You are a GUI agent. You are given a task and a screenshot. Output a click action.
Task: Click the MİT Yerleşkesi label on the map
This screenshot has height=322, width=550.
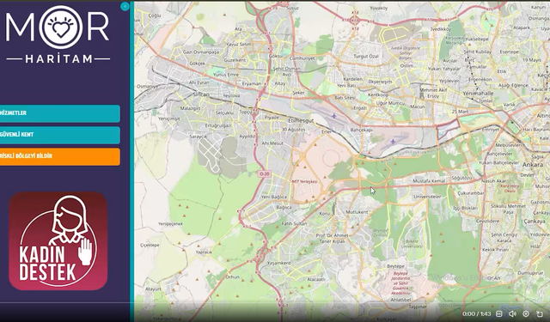click(x=304, y=181)
